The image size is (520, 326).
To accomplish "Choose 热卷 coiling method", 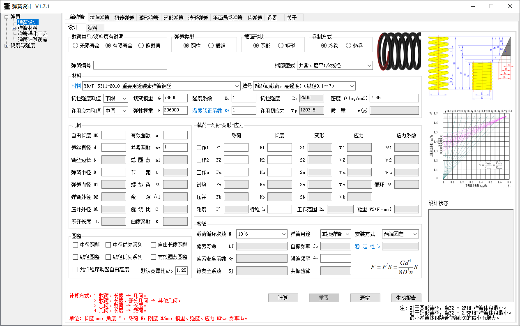I will 349,45.
